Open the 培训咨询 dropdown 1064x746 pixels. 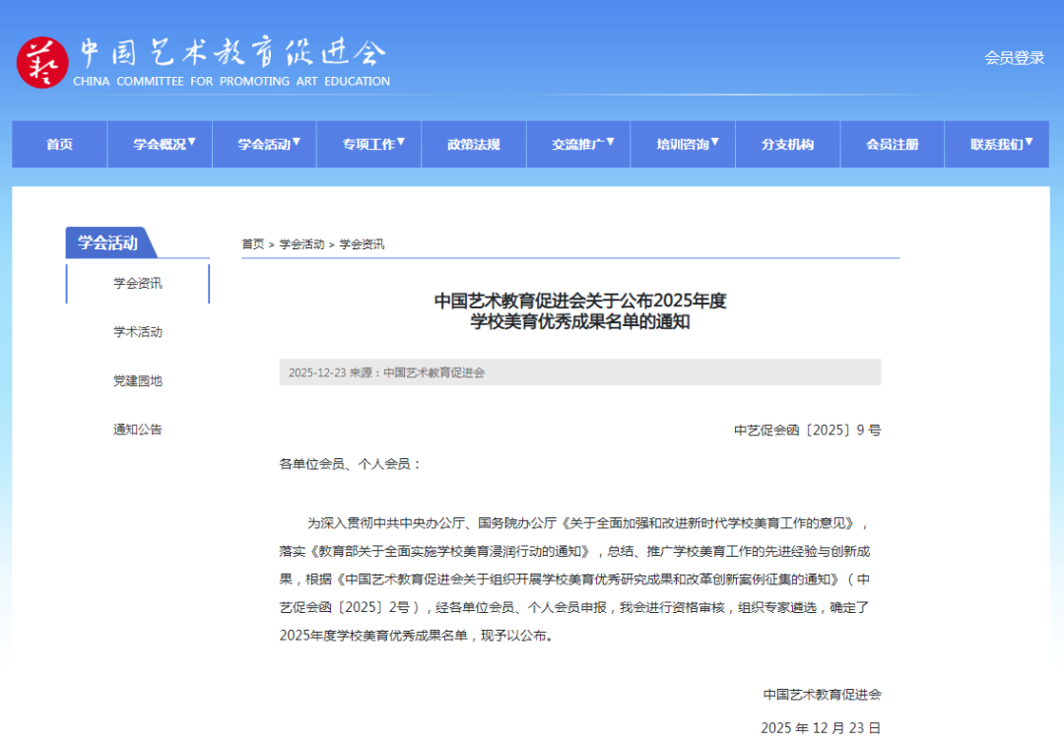point(683,144)
